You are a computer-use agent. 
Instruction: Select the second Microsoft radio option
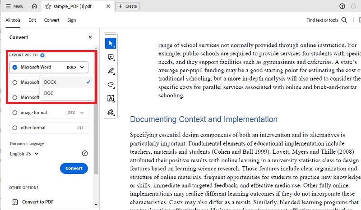click(15, 82)
